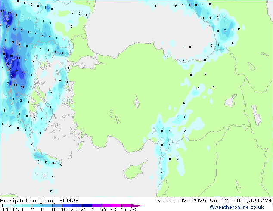Click the legend value label 50
The width and height of the screenshot is (273, 211).
[133, 209]
